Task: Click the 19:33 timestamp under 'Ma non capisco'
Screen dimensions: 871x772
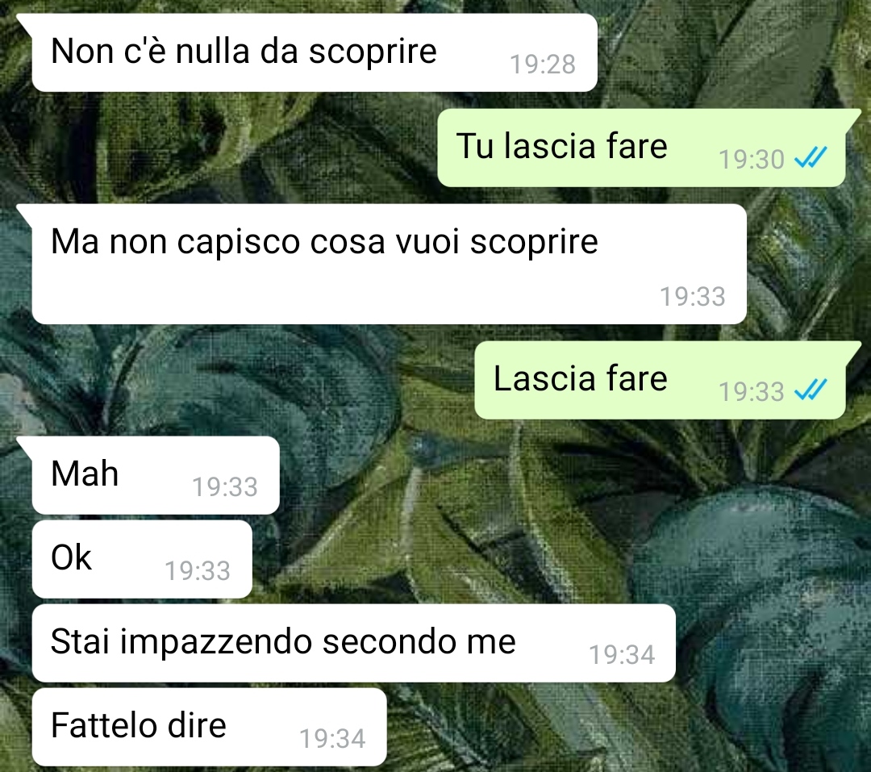Action: click(692, 297)
